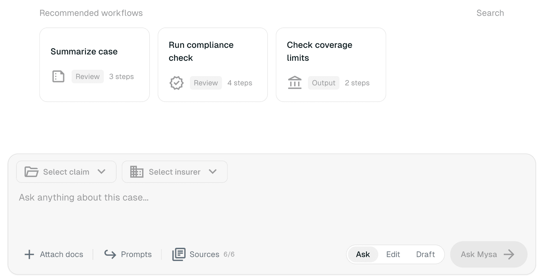Click the arrow icon beside Prompts
The image size is (550, 279).
(x=110, y=254)
